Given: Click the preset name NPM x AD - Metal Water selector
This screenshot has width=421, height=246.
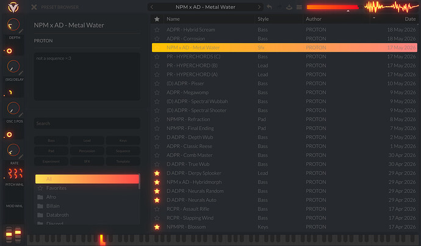Looking at the screenshot, I should (206, 7).
